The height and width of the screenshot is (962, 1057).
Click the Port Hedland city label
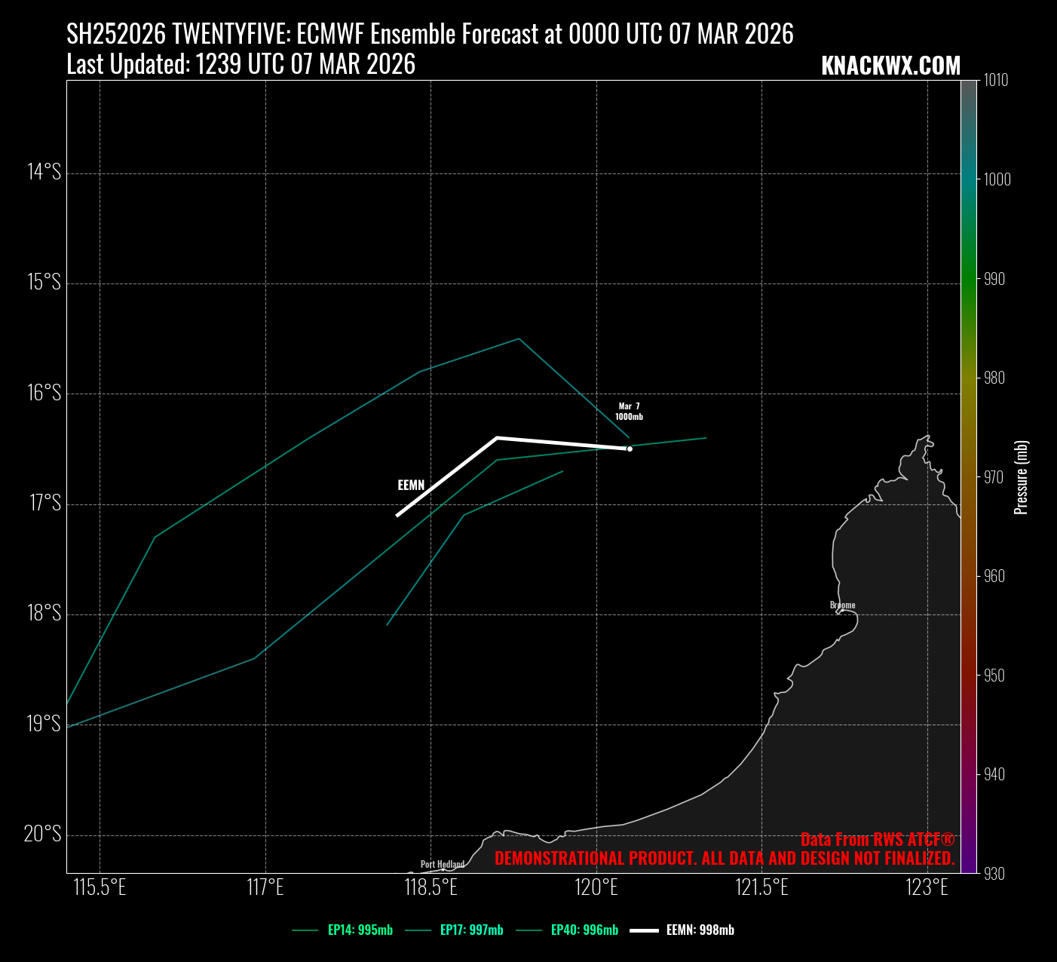(443, 865)
